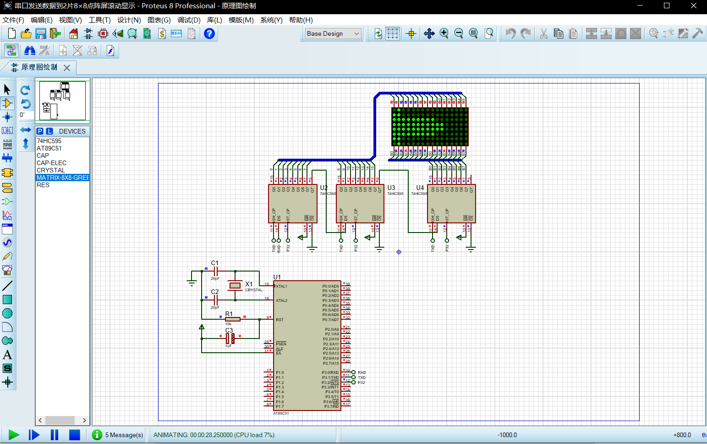Click the Zoom In magnifier
Screen dimensions: 707x444
pyautogui.click(x=444, y=33)
